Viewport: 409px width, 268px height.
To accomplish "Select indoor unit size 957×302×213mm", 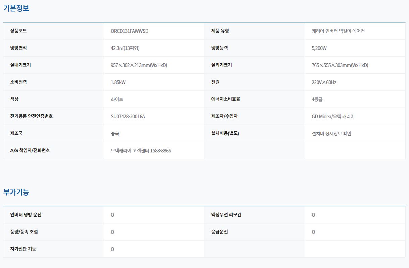I will click(x=139, y=65).
